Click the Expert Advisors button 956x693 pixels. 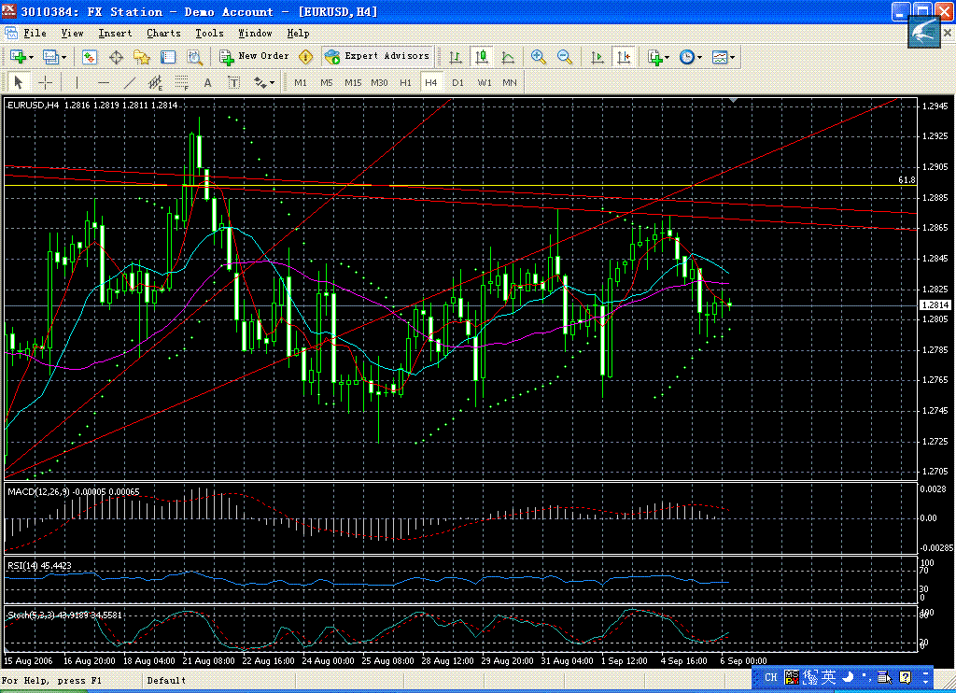(x=377, y=57)
